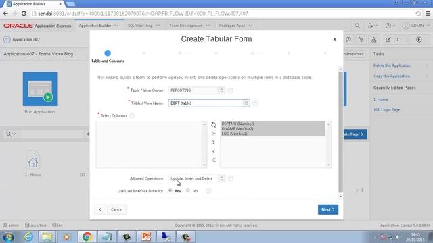433x243 pixels.
Task: Open the file explorer from the taskbar
Action: [47, 237]
